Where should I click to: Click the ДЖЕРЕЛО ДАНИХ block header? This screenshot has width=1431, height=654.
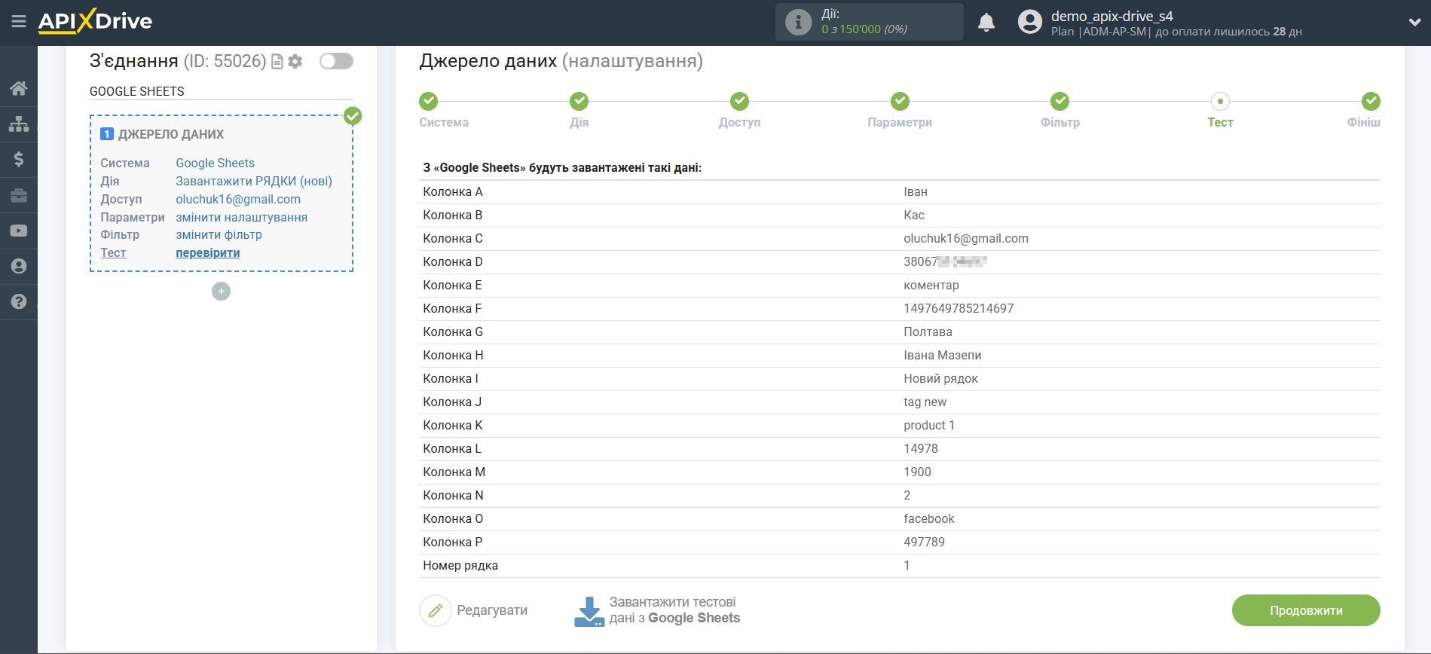tap(171, 134)
